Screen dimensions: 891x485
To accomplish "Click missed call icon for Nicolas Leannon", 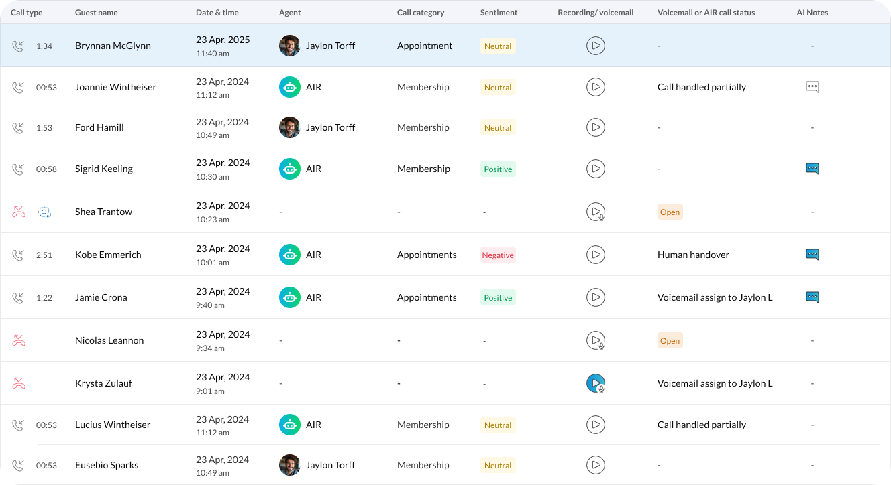I will click(x=19, y=340).
